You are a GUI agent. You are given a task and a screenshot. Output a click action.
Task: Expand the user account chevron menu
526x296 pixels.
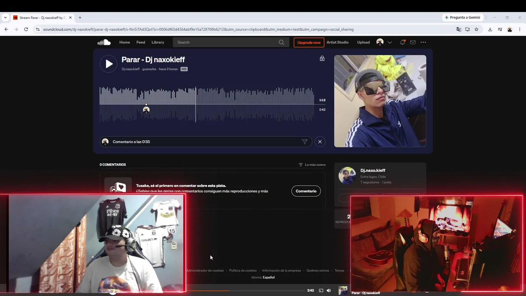[x=390, y=42]
